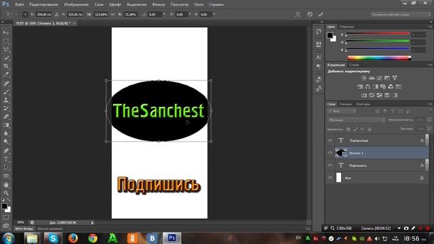The image size is (434, 244).
Task: Click the red channel slider
Action: pos(378,33)
